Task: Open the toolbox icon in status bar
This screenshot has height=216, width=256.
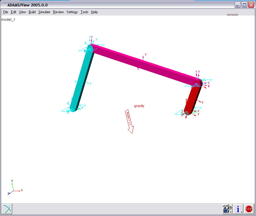Action: click(x=227, y=209)
